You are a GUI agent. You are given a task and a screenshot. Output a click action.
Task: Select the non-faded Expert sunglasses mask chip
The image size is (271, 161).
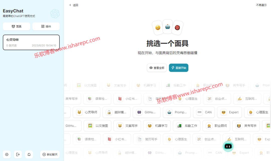point(230,112)
